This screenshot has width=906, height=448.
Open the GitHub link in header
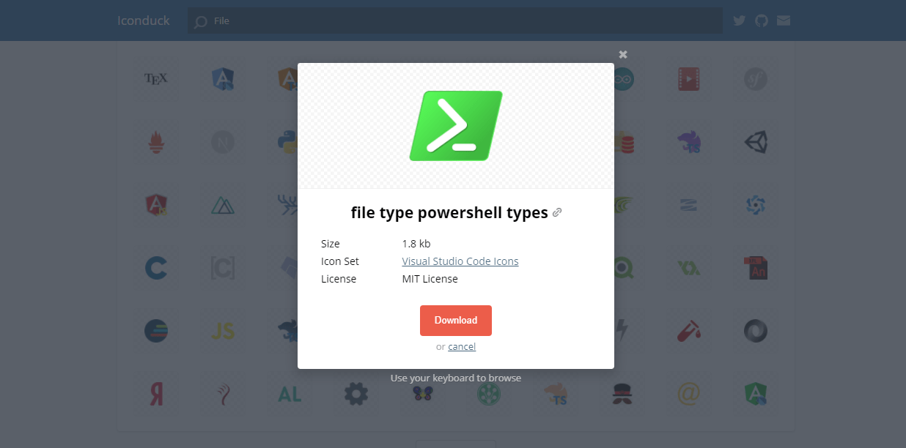point(762,20)
